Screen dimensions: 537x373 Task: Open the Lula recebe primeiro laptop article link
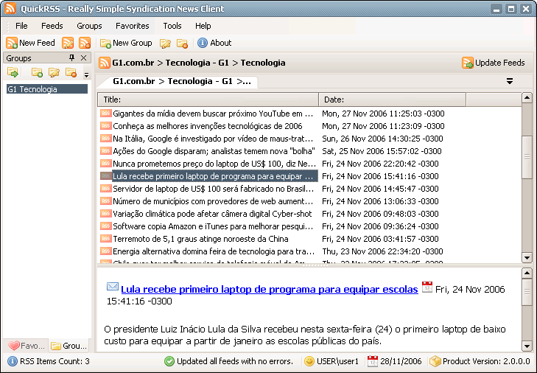tap(270, 289)
